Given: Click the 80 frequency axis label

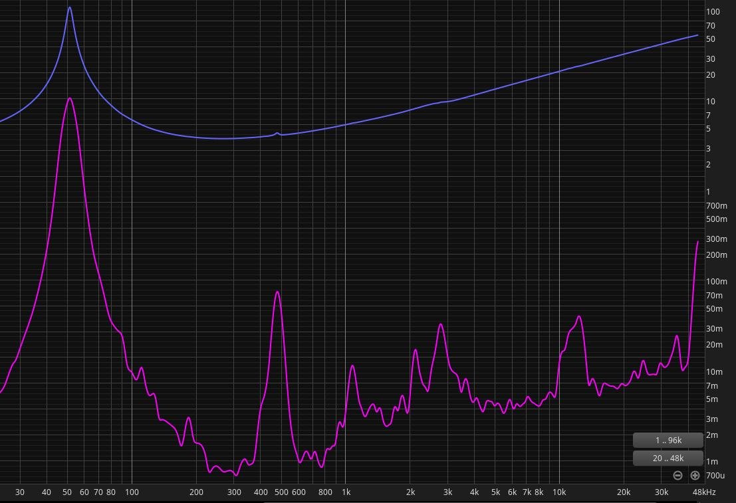Looking at the screenshot, I should click(111, 492).
